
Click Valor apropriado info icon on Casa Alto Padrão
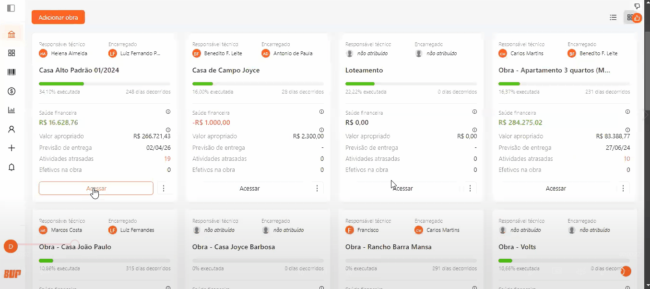tap(168, 130)
